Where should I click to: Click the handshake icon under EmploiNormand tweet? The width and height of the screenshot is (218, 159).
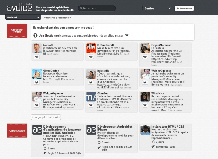click(x=145, y=57)
